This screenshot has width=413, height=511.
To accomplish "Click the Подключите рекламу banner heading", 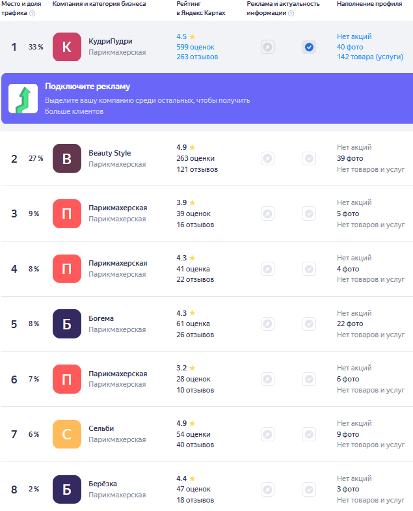I will (87, 87).
